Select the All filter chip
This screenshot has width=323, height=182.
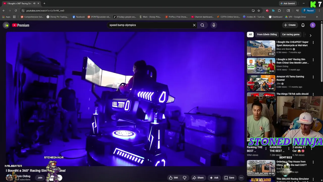click(250, 34)
